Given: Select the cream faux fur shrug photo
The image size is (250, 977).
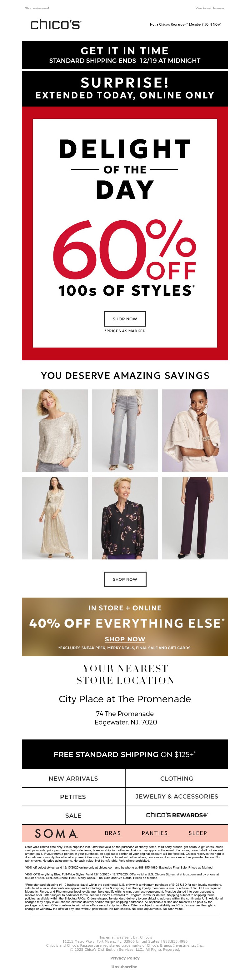Looking at the screenshot, I should tap(195, 430).
